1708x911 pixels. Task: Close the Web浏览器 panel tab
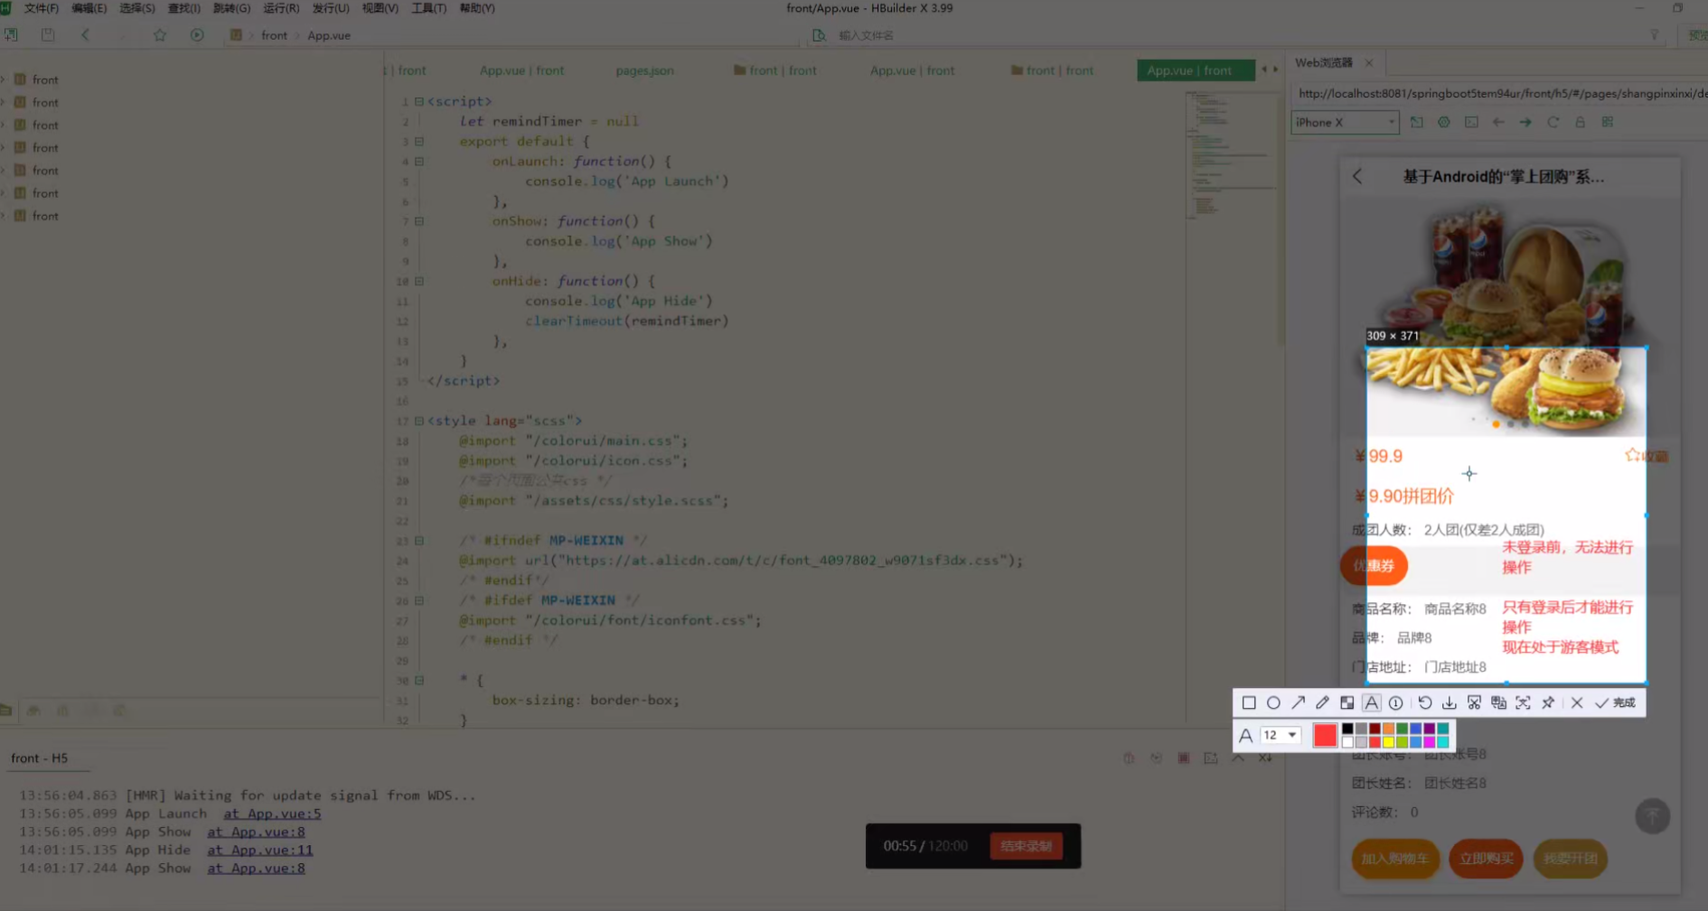coord(1369,62)
